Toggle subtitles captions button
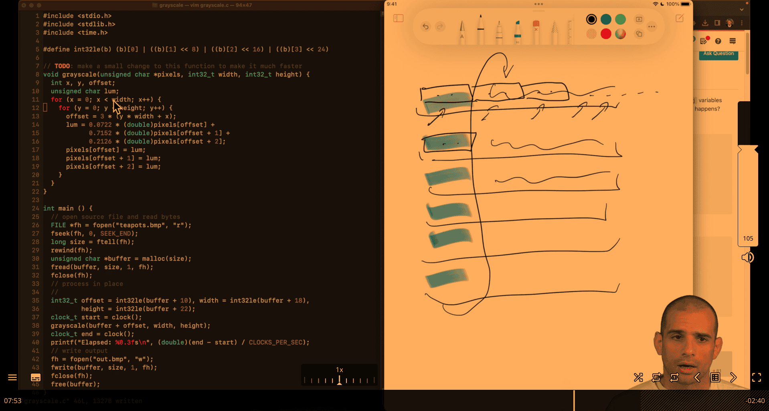The width and height of the screenshot is (769, 411). click(x=36, y=377)
